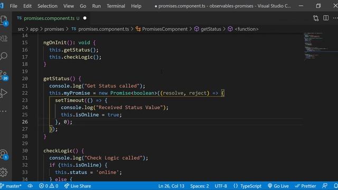Open editor More Actions ellipsis
This screenshot has height=190, width=338.
click(x=335, y=18)
